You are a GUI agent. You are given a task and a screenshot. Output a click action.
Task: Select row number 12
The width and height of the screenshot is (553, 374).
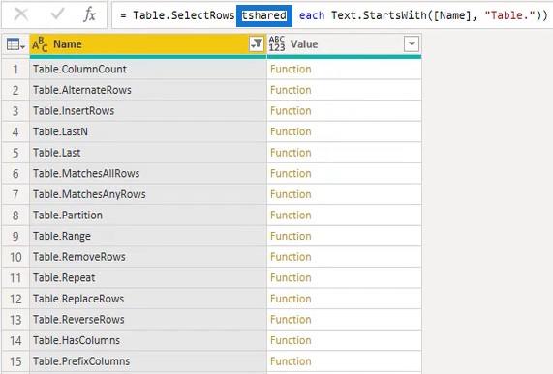15,299
